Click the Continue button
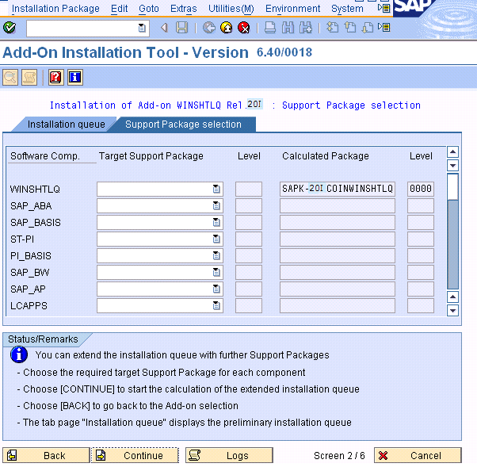 pos(135,455)
